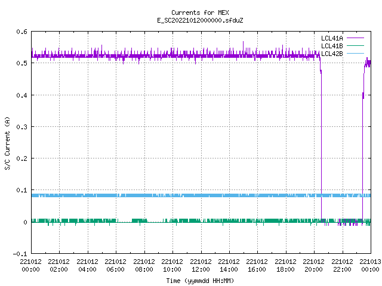Click the x-axis tick '221013 00:00'
Viewport: 382px width, 286px height.
point(370,265)
